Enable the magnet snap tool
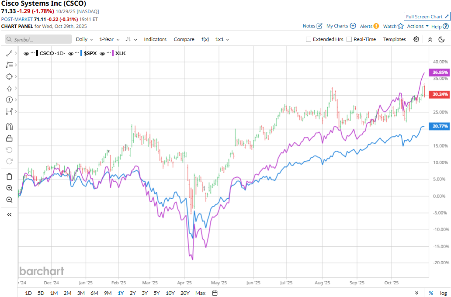Screen dimensions: 451x297 [9, 127]
